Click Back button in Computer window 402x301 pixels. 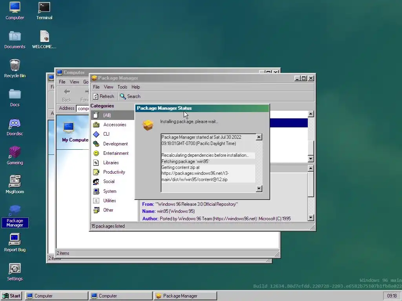tap(67, 95)
